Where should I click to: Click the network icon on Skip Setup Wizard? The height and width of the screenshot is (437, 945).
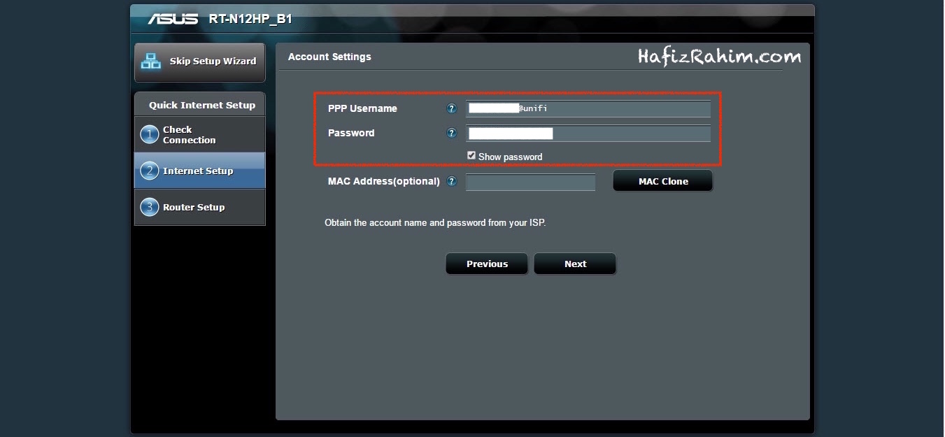150,62
